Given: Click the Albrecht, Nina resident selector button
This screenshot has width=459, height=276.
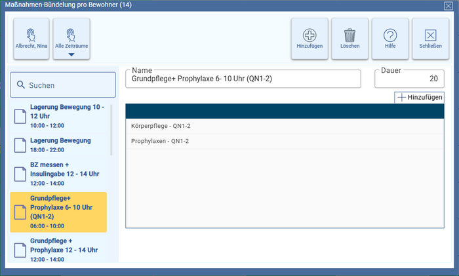Looking at the screenshot, I should 31,38.
